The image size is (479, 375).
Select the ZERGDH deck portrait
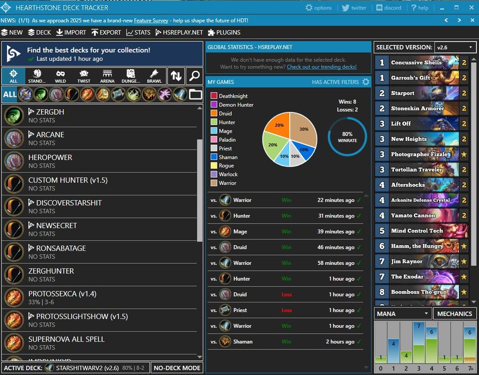(14, 115)
